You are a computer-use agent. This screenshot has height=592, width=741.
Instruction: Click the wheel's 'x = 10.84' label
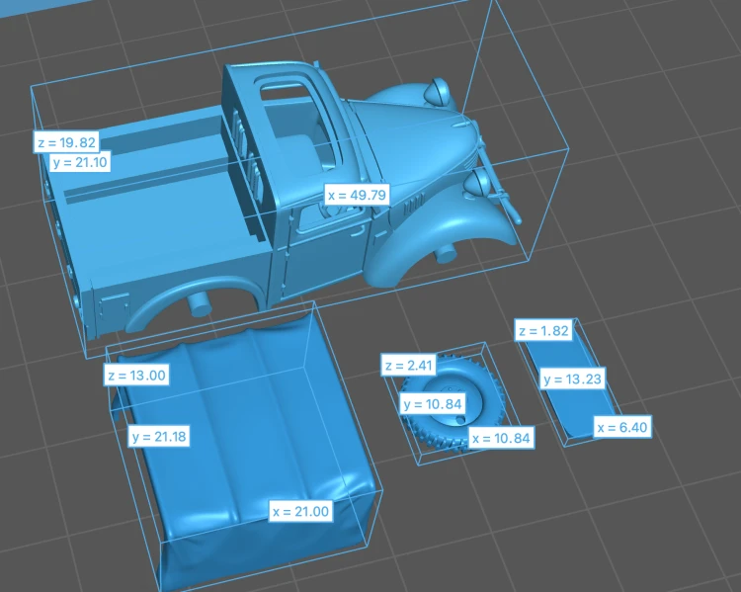click(501, 439)
